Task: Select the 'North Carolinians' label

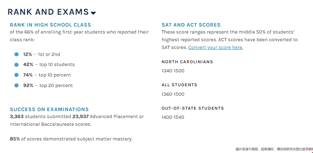Action: [x=187, y=62]
